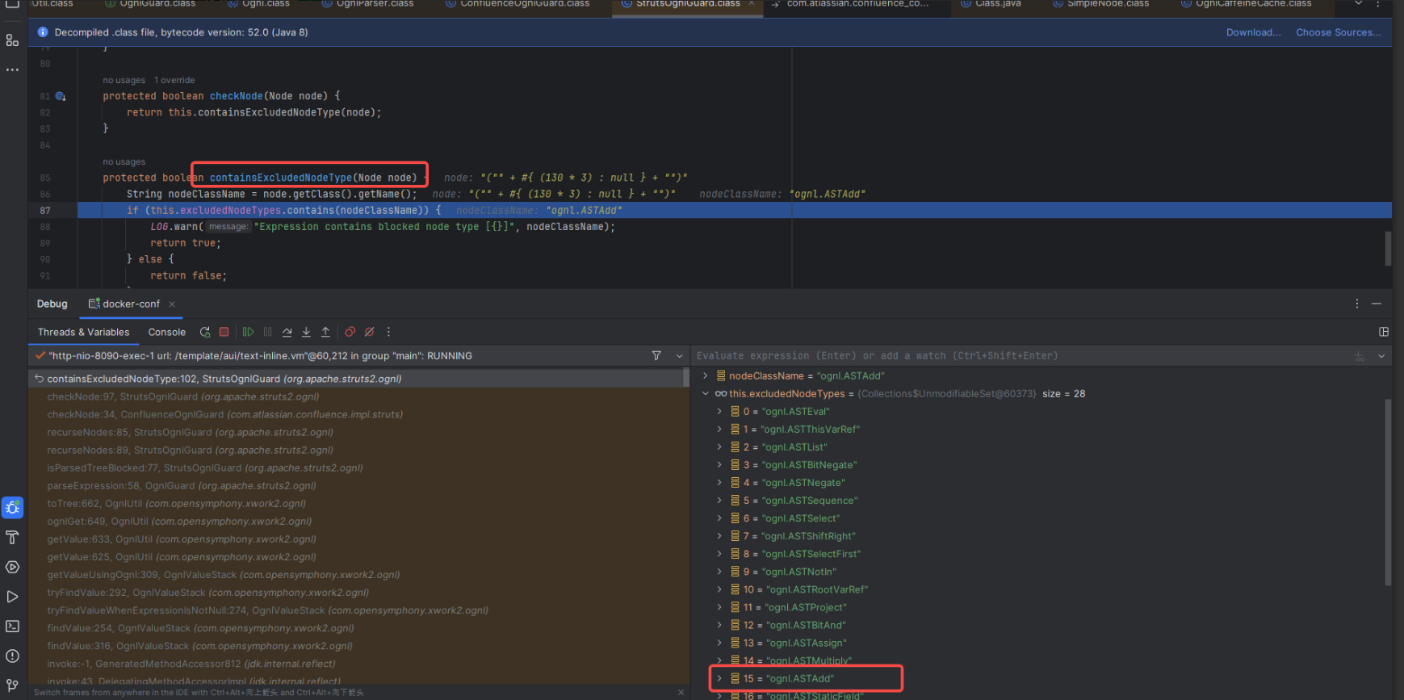Viewport: 1404px width, 700px height.
Task: Click checkNode method name in editor
Action: tap(237, 96)
